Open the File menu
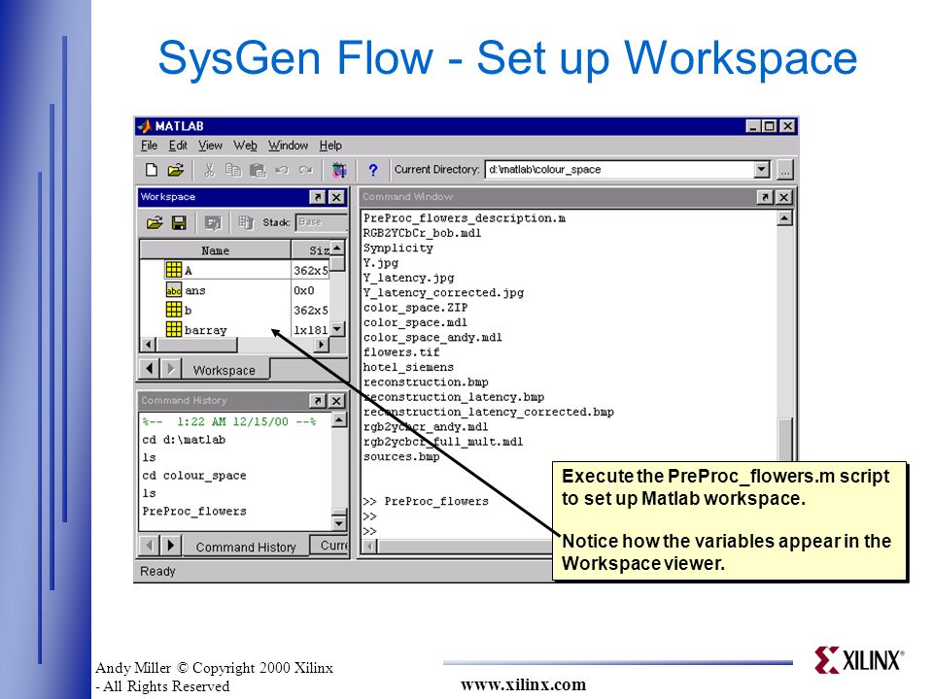933x699 pixels. 149,146
